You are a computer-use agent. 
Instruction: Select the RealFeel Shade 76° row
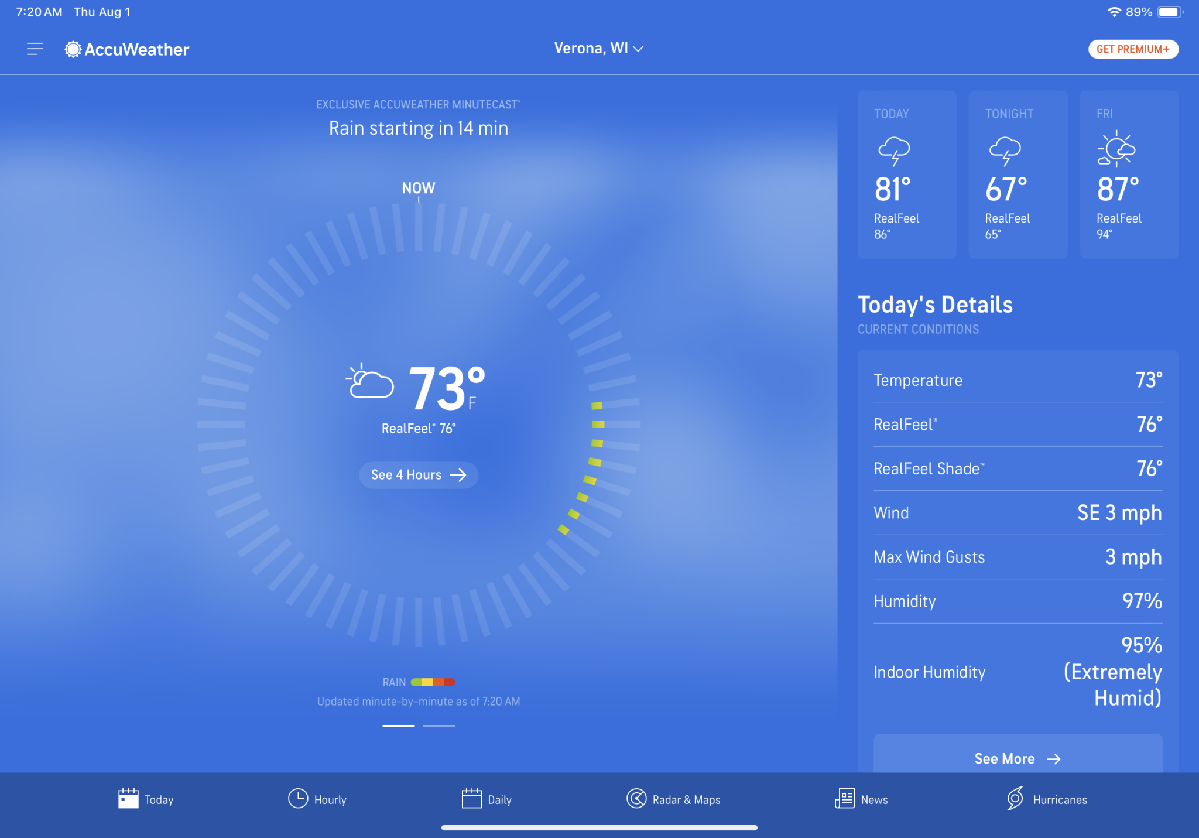click(1018, 468)
